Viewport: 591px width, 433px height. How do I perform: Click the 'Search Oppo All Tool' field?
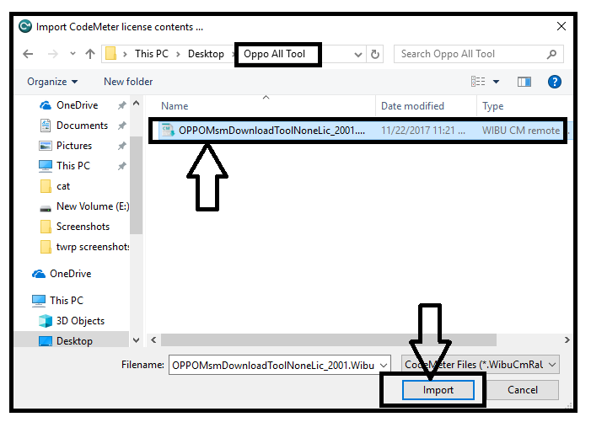[x=478, y=54]
